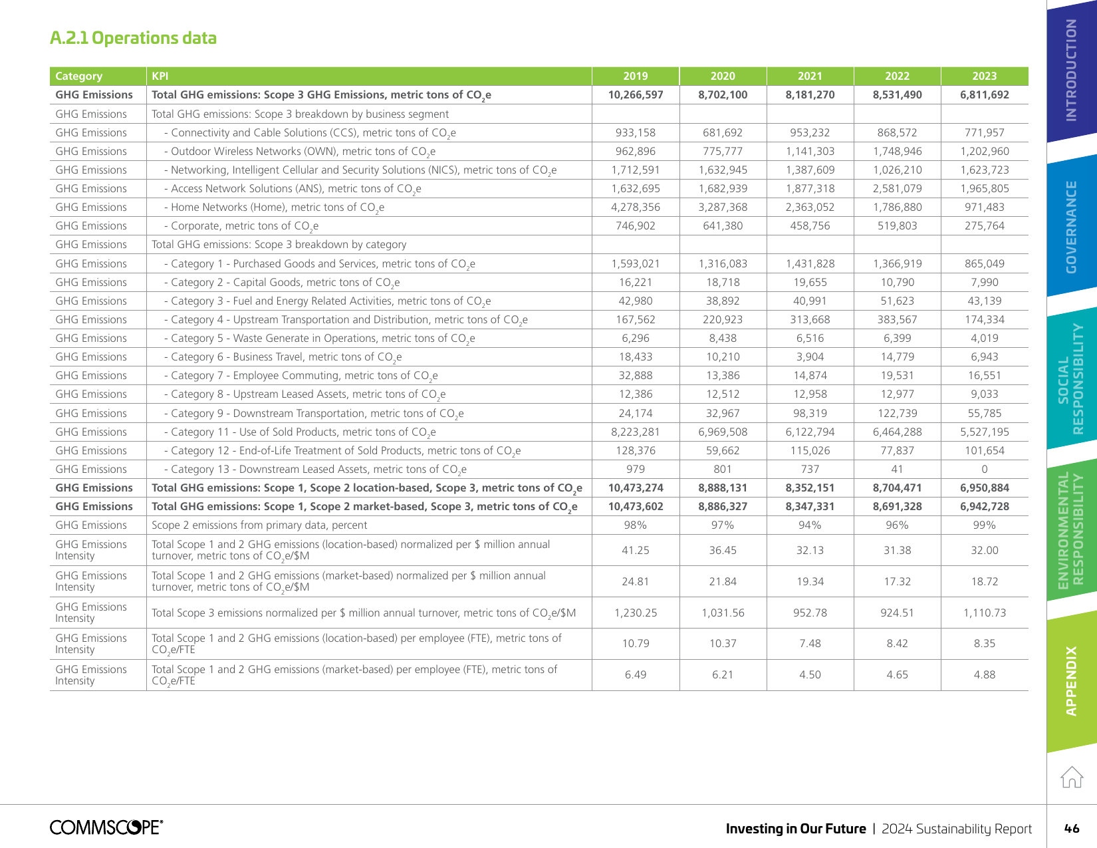Select the 2023 column header

(985, 76)
